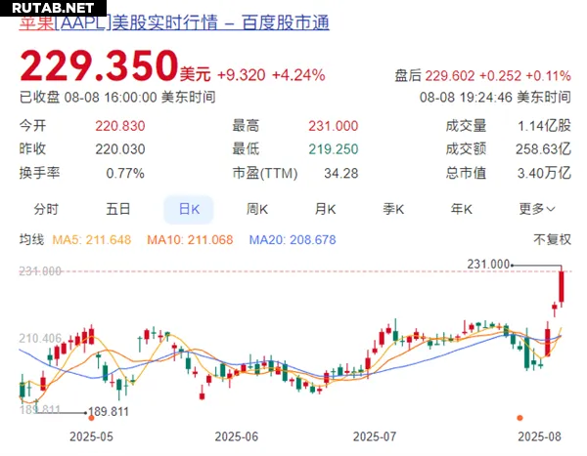Image resolution: width=587 pixels, height=456 pixels.
Task: Click the 210.406 y-axis label
Action: pyautogui.click(x=40, y=338)
